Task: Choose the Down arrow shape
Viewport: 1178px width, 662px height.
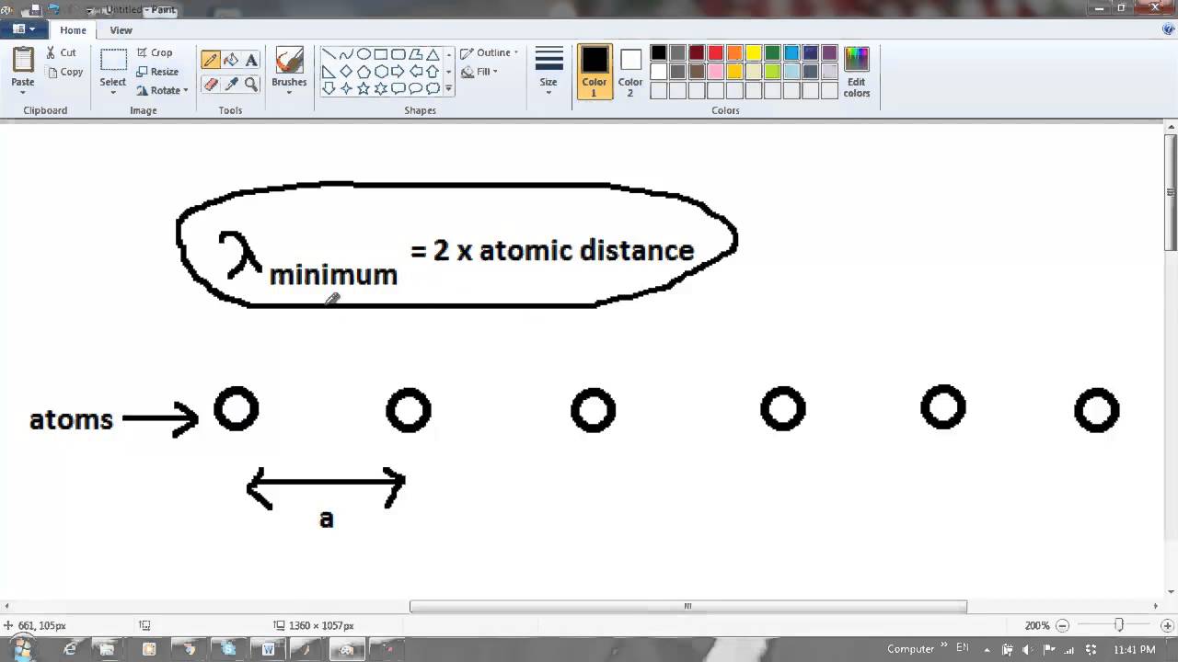Action: click(329, 88)
